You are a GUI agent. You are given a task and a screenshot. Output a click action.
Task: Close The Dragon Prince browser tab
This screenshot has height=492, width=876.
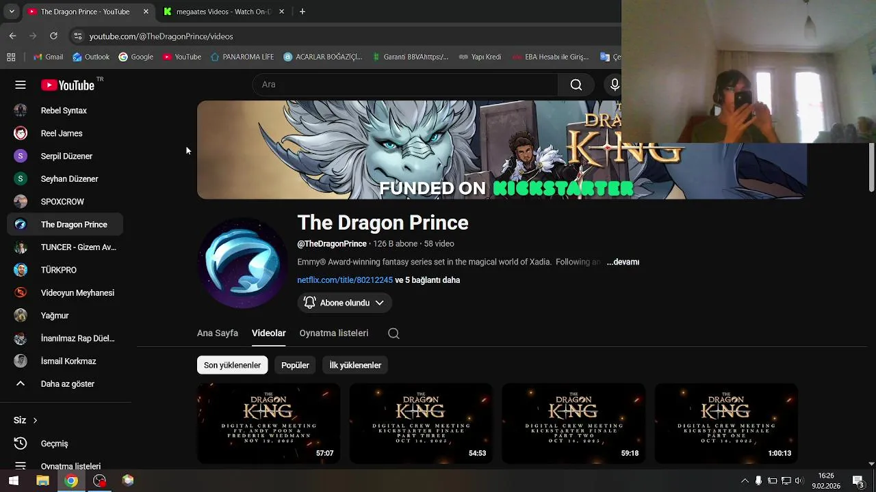(146, 12)
